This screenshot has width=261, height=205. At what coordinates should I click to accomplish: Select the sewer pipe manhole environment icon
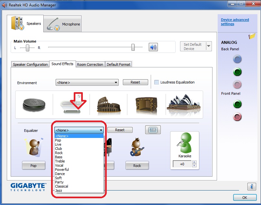(x=34, y=105)
